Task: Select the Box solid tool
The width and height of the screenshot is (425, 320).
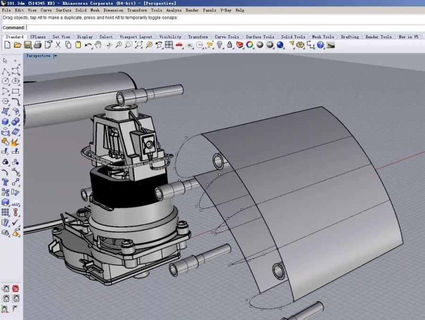Action: pos(6,122)
